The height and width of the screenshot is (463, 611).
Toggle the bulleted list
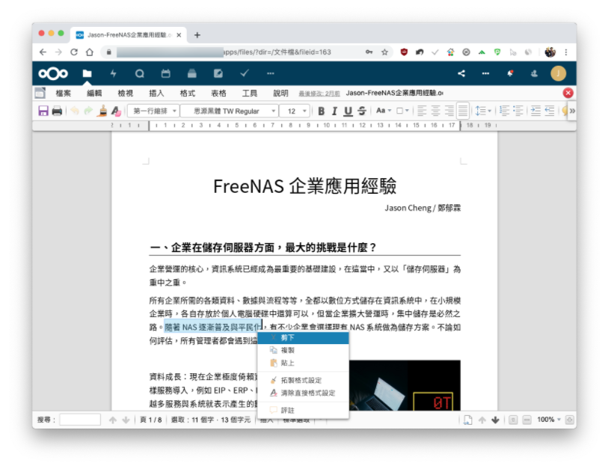518,111
